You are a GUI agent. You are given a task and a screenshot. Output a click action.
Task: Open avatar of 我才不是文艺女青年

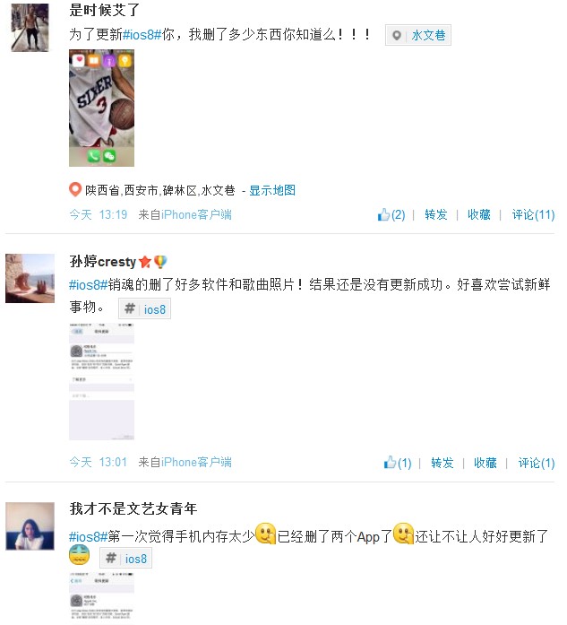click(30, 526)
